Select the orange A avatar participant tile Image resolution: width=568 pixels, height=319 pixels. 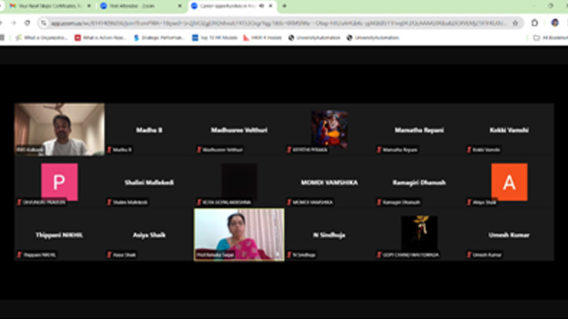click(509, 182)
